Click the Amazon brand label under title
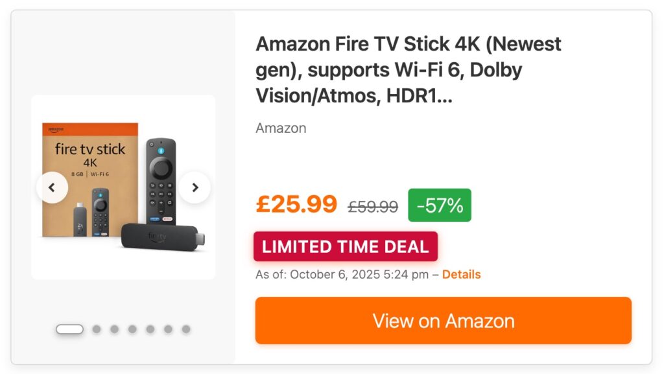Image resolution: width=664 pixels, height=374 pixels. 281,128
